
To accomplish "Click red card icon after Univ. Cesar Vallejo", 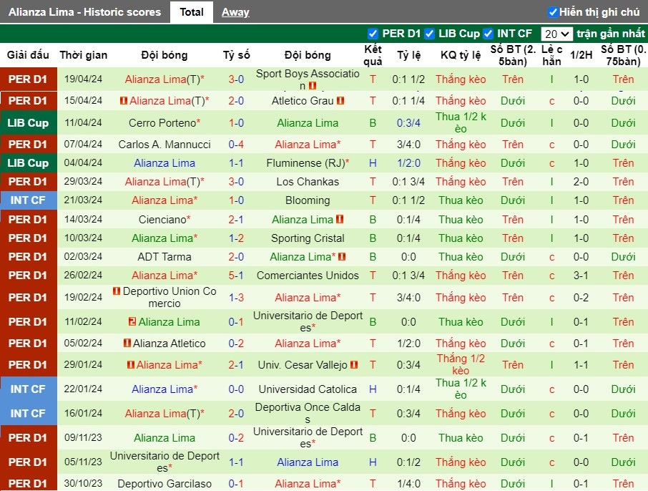I will [x=354, y=365].
